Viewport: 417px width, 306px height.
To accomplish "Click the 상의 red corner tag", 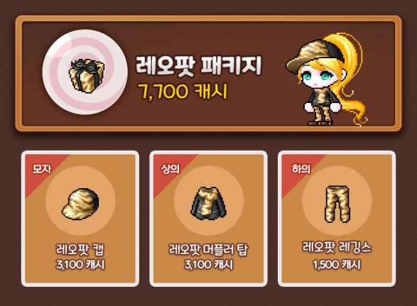I will 170,169.
